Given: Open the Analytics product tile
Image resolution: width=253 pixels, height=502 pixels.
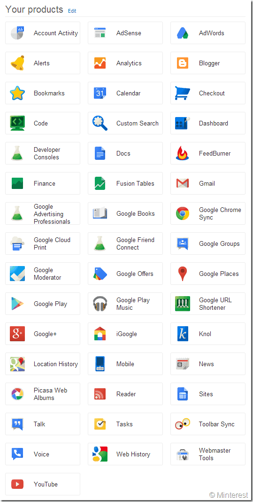Looking at the screenshot, I should click(125, 63).
